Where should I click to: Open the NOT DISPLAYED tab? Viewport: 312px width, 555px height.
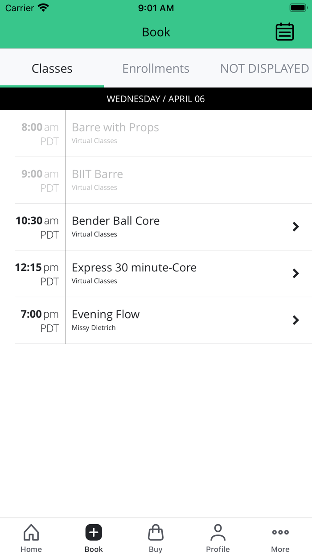tap(264, 68)
